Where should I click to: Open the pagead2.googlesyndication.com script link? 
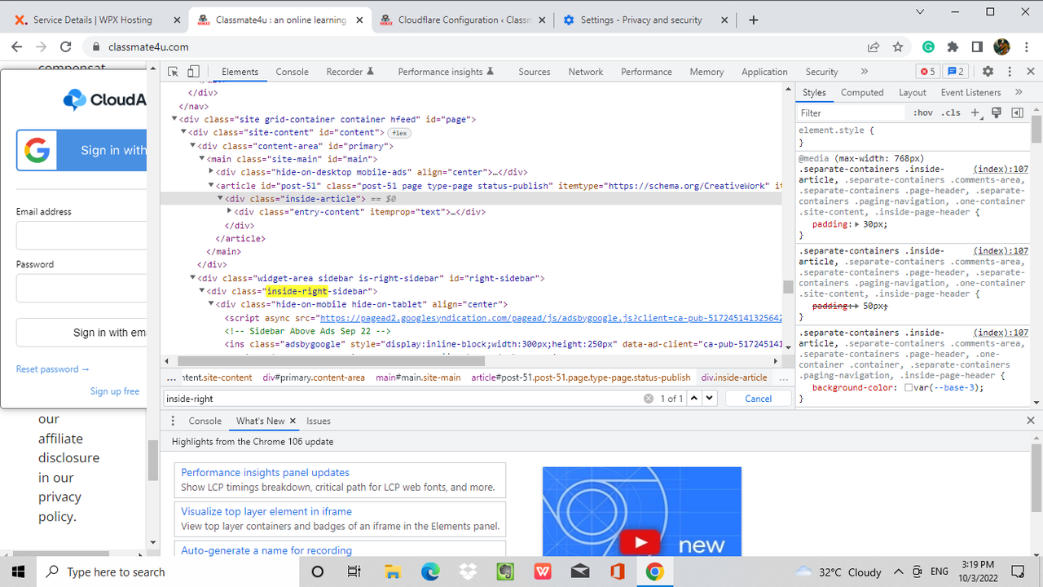coord(551,318)
